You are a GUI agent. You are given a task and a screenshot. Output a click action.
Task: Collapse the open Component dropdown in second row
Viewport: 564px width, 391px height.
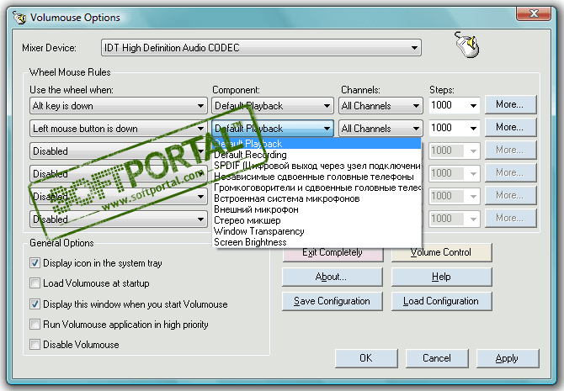[272, 129]
